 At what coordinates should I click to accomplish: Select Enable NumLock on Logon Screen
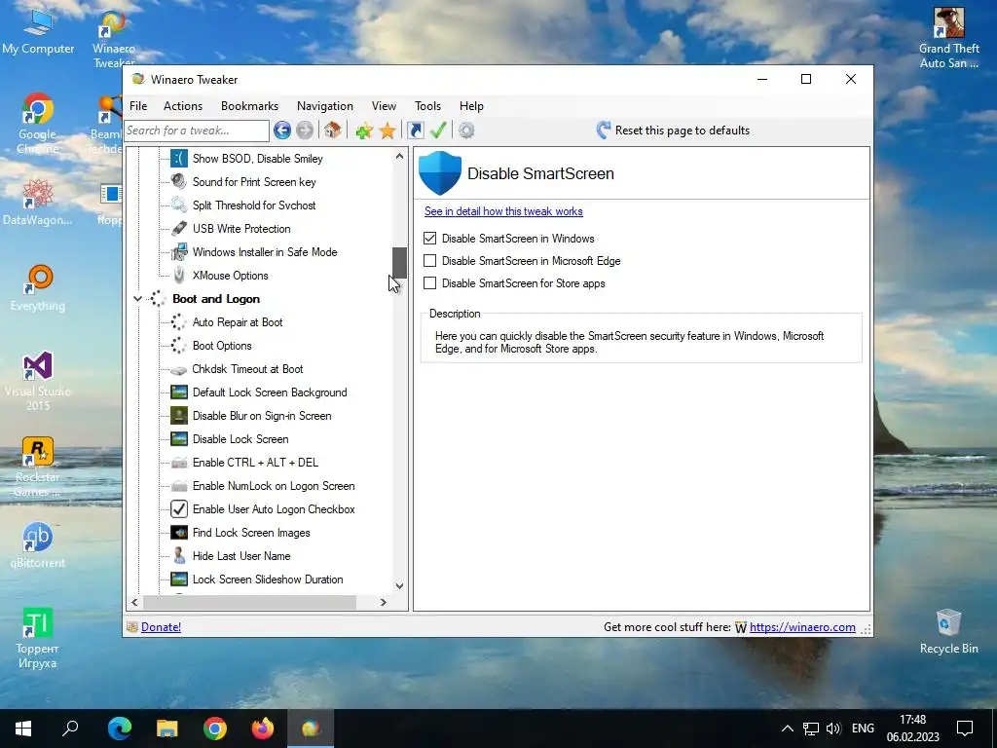pos(274,486)
